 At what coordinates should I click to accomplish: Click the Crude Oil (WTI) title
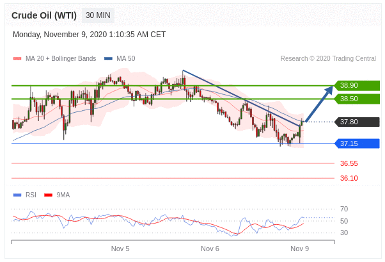click(x=44, y=15)
